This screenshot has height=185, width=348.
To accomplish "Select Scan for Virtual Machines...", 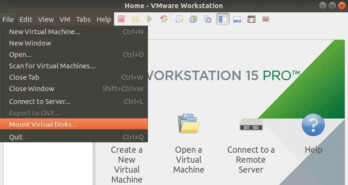I will [x=74, y=66].
